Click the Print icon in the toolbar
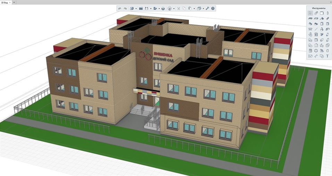332x176 pixels. point(163,8)
